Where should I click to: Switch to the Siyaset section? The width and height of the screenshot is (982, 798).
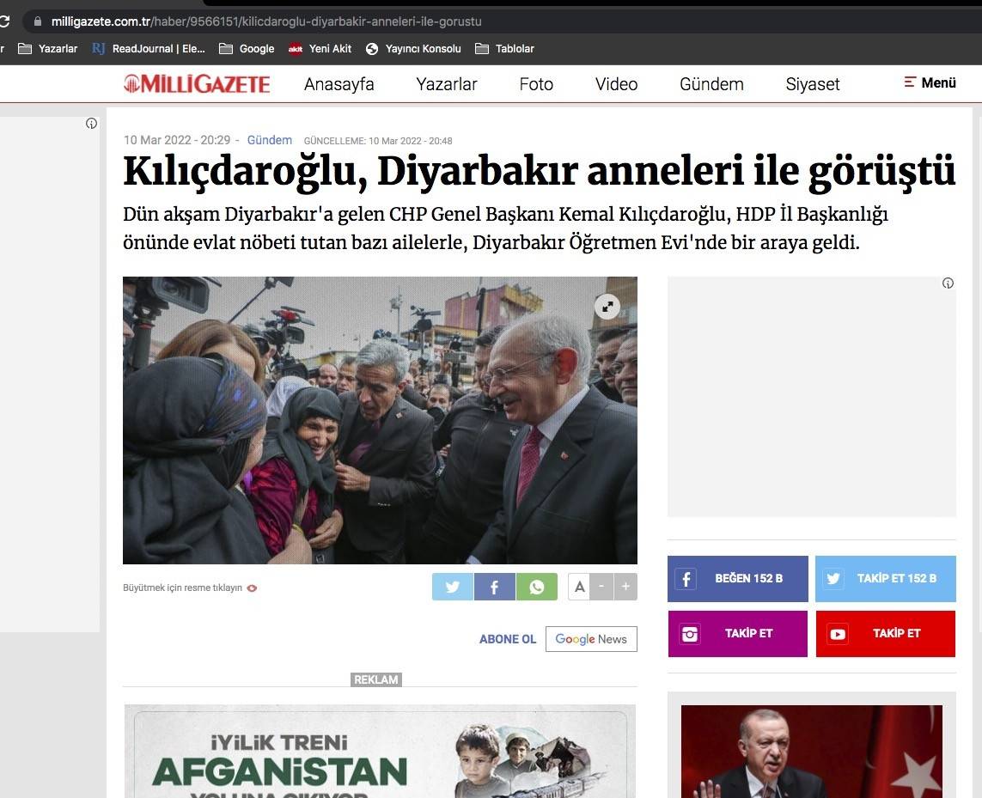pyautogui.click(x=812, y=84)
